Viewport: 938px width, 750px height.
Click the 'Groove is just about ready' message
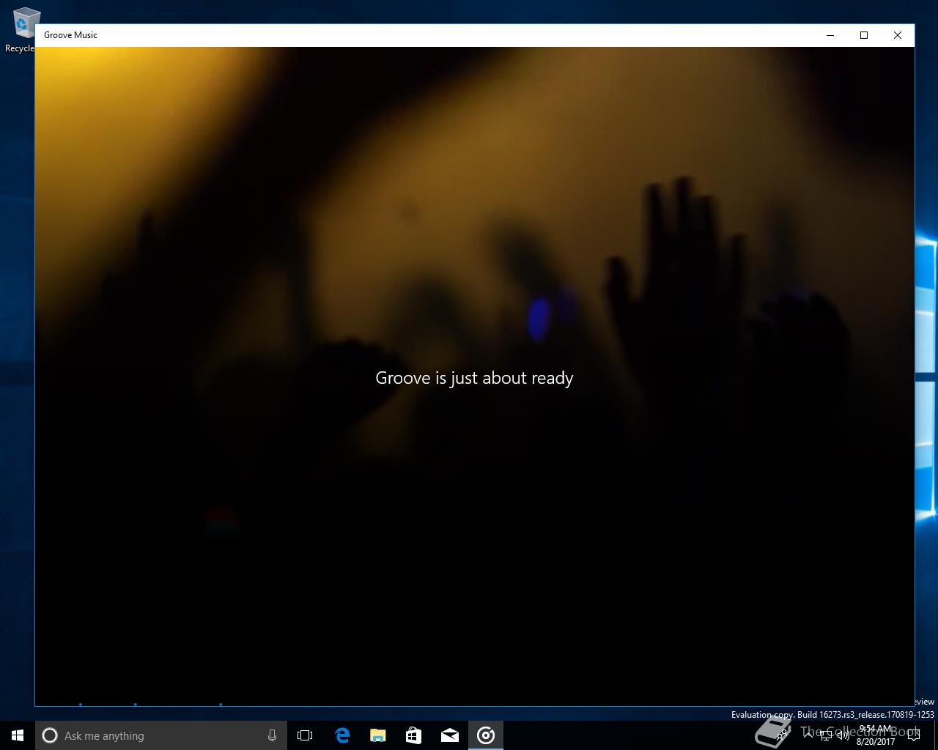click(474, 378)
